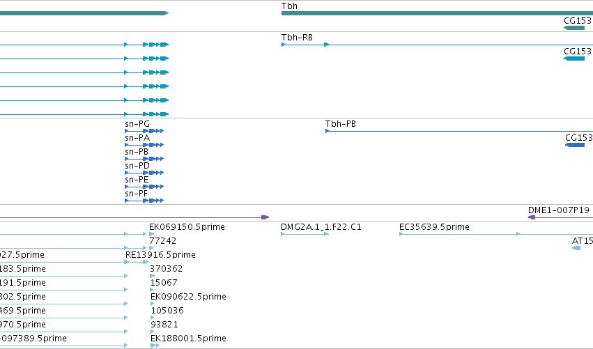Screen dimensions: 593x349
Task: Click the 191.5prime EST label
Action: pyautogui.click(x=23, y=283)
